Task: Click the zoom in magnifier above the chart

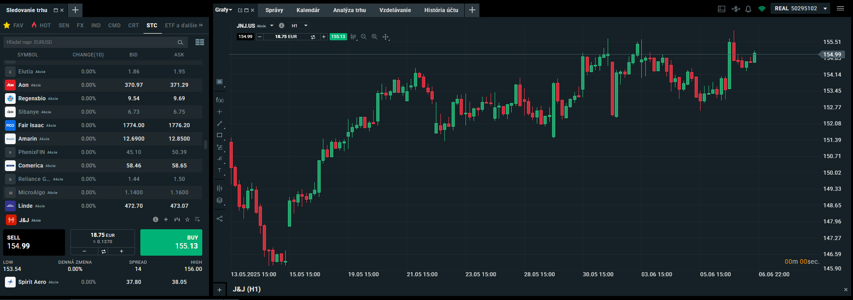Action: 374,37
